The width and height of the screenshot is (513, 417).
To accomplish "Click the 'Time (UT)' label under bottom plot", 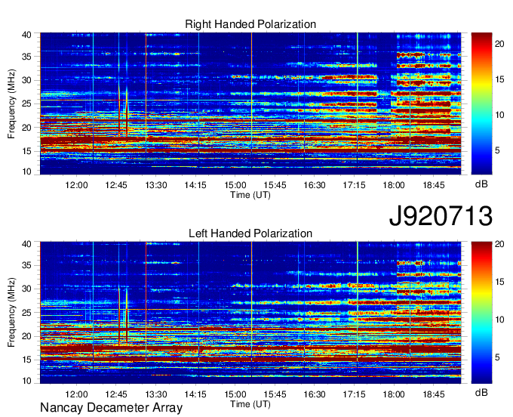I will 250,404.
